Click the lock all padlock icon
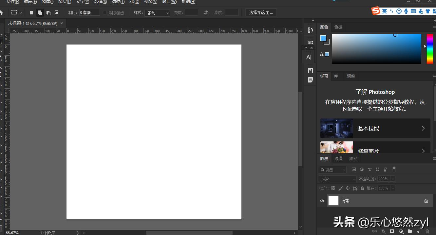 [x=362, y=188]
